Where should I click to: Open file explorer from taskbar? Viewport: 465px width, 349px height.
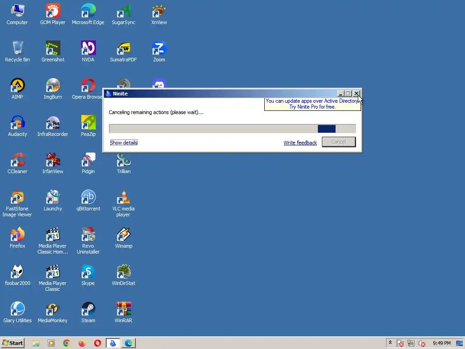[x=36, y=344]
